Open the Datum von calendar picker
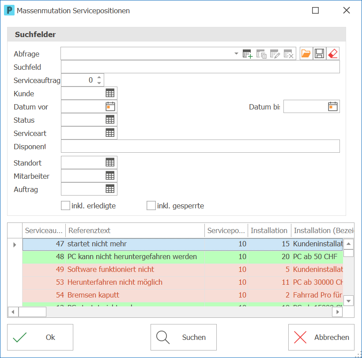 [110, 107]
